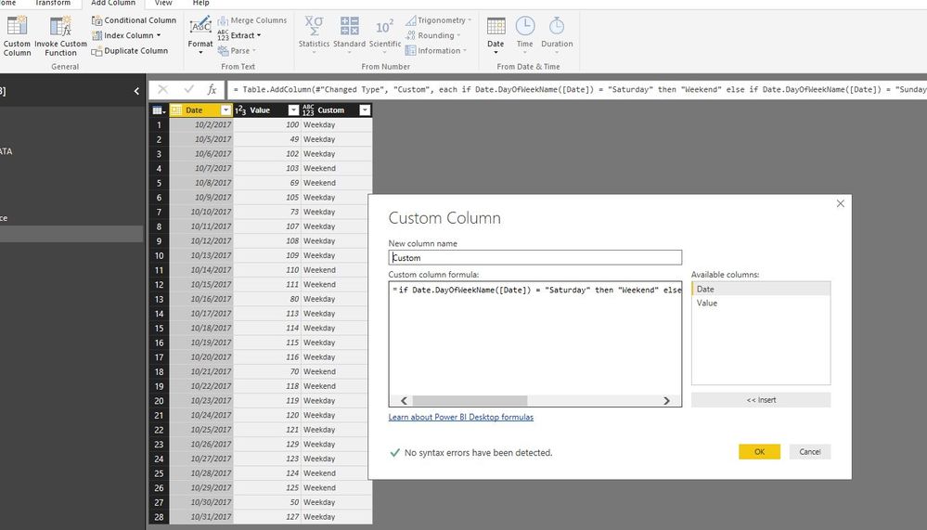Select the value cell 103
The height and width of the screenshot is (530, 927).
tap(267, 168)
